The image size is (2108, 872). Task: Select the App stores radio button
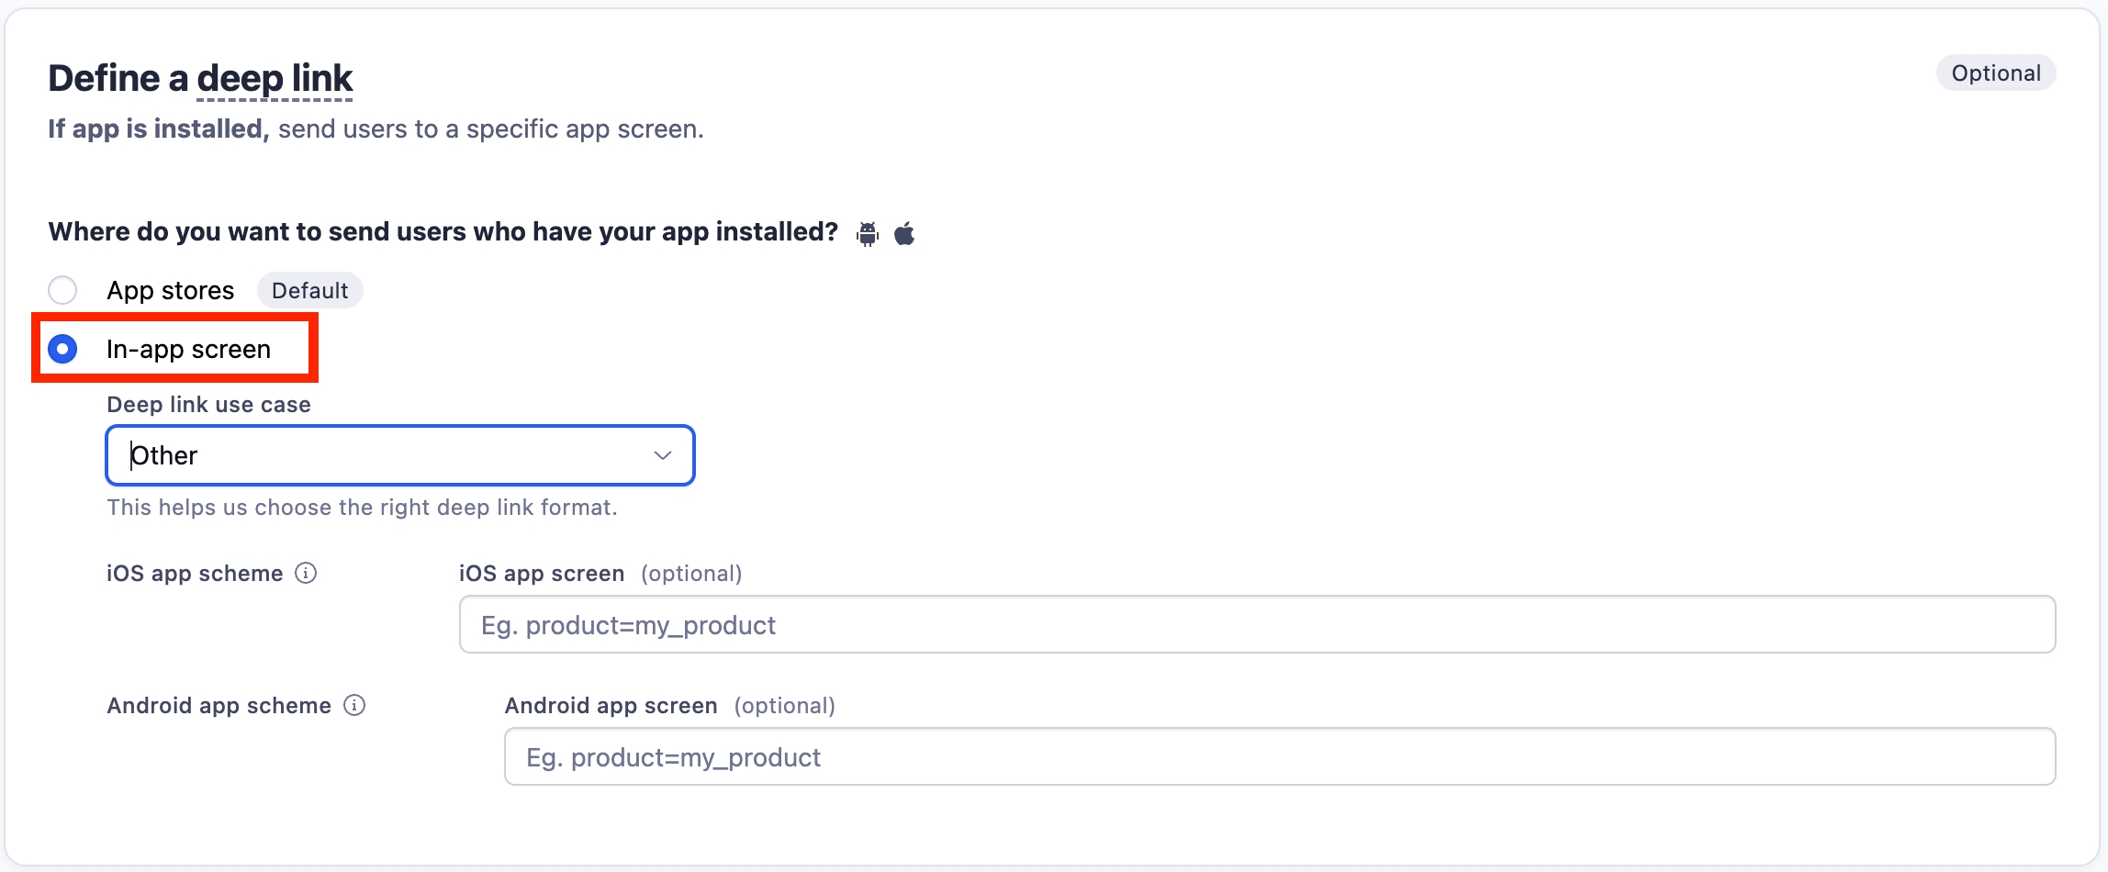click(62, 291)
